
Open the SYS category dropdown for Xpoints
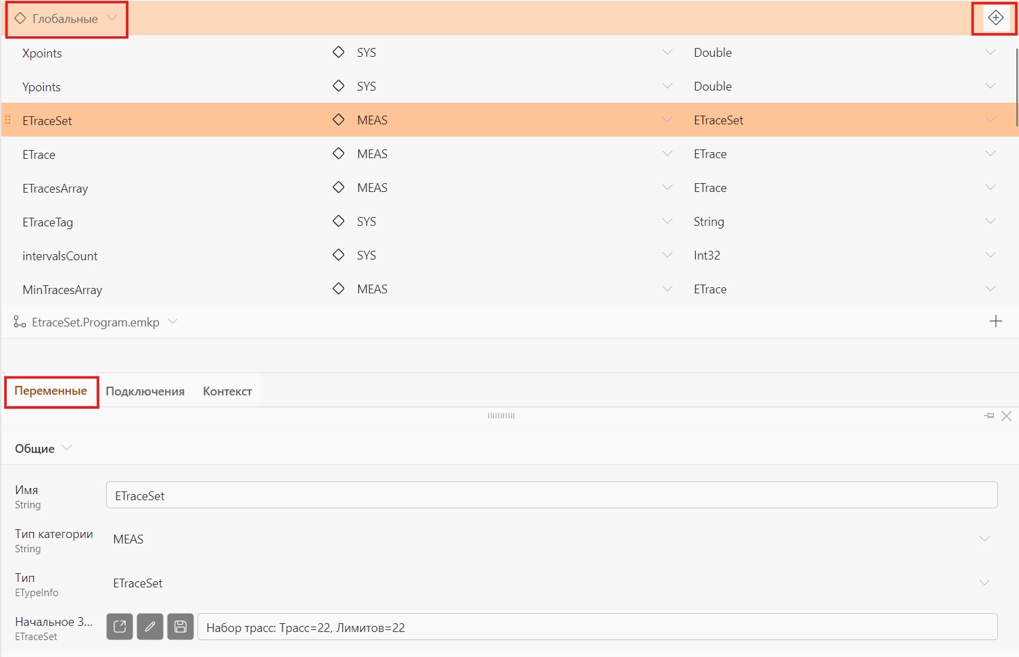pyautogui.click(x=667, y=52)
